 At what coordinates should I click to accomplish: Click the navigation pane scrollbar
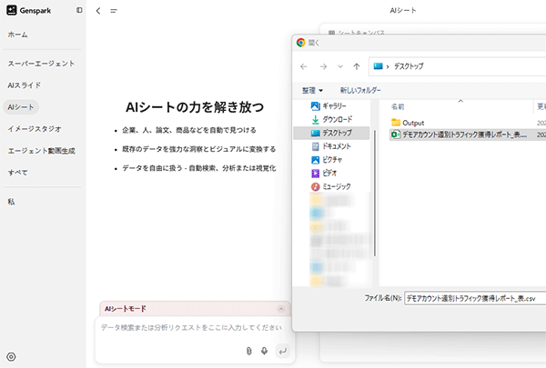pos(375,193)
